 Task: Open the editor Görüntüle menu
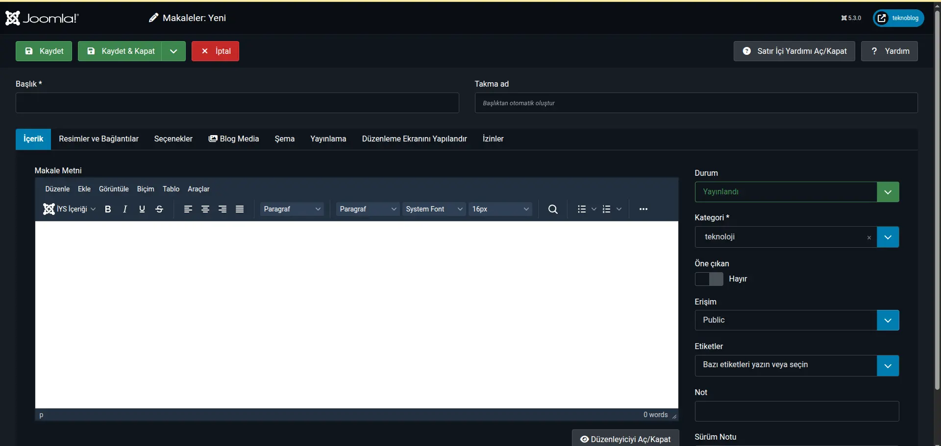[x=114, y=189]
